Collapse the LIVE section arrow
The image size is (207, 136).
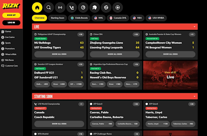coord(194,27)
